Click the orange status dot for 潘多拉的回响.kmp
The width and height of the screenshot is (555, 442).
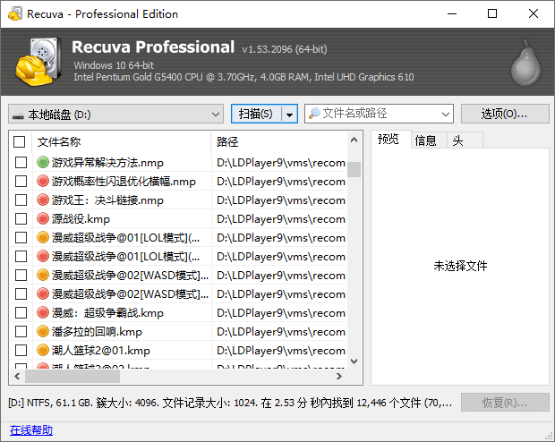click(42, 331)
